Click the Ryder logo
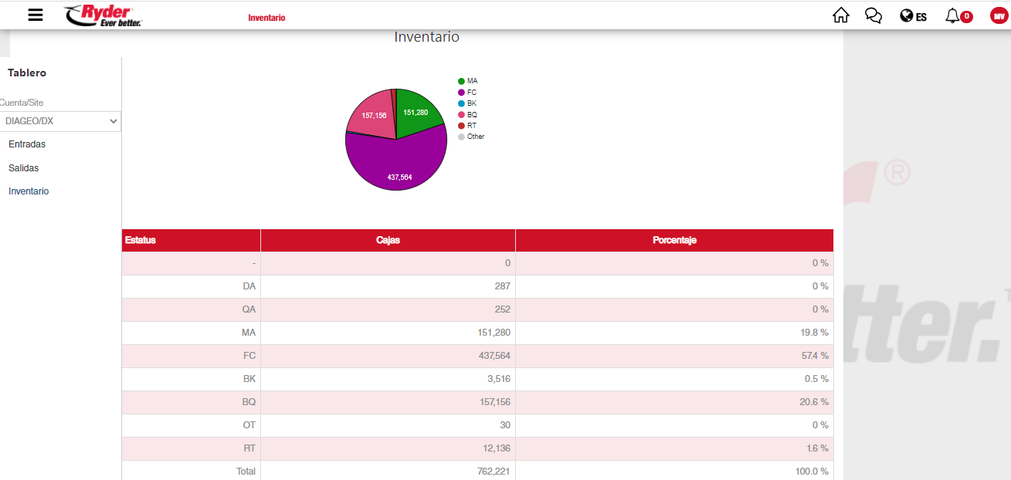1011x480 pixels. pos(103,15)
